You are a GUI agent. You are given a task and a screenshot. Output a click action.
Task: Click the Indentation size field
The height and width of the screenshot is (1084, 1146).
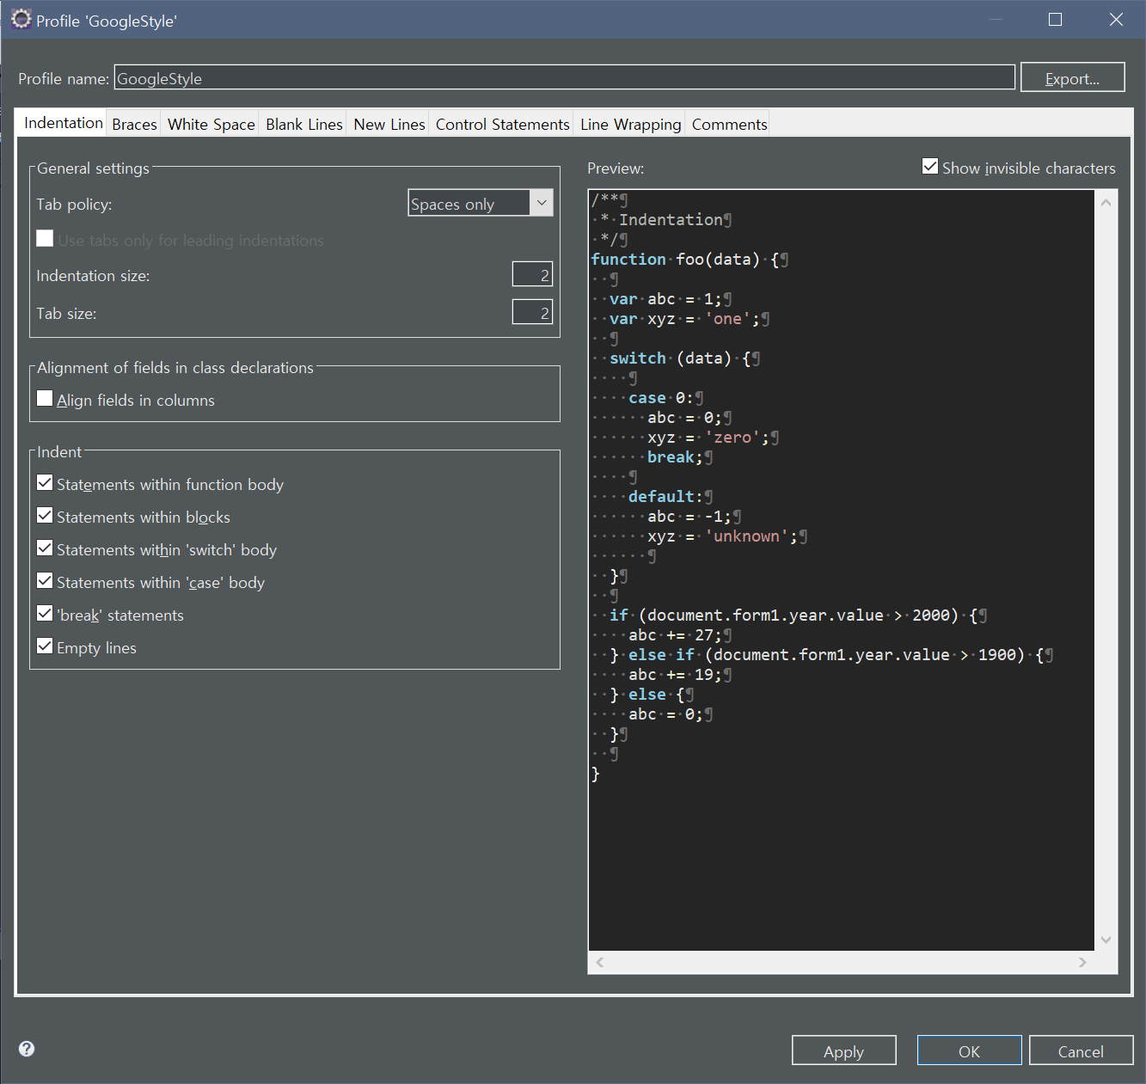(x=532, y=274)
